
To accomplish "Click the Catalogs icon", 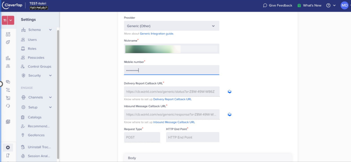I will tap(23, 117).
